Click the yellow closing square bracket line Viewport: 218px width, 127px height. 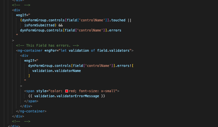[29, 76]
